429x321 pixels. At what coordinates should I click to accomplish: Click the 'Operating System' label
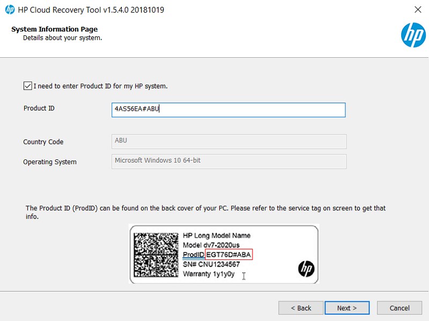click(x=50, y=162)
